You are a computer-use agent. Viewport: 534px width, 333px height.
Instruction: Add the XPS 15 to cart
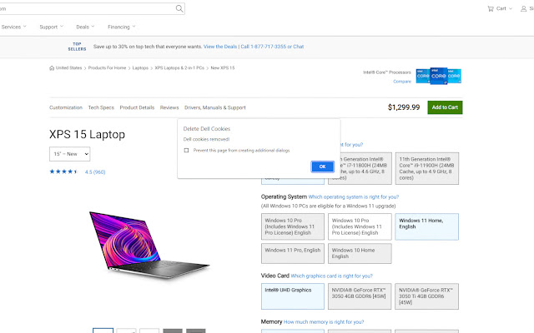(x=445, y=107)
